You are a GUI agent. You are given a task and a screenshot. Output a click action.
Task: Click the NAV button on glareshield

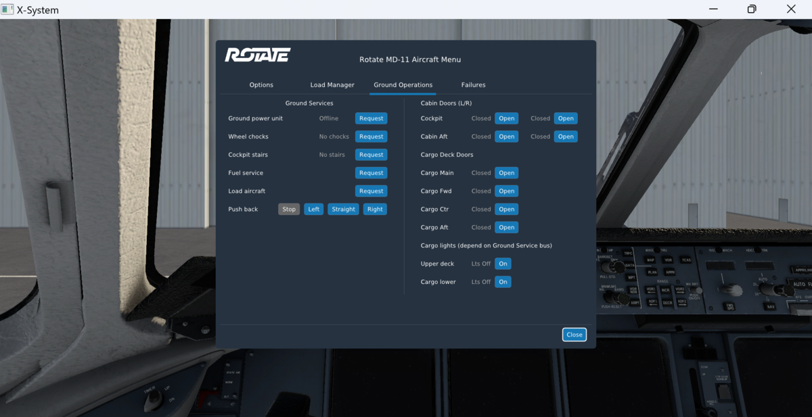coord(770,307)
